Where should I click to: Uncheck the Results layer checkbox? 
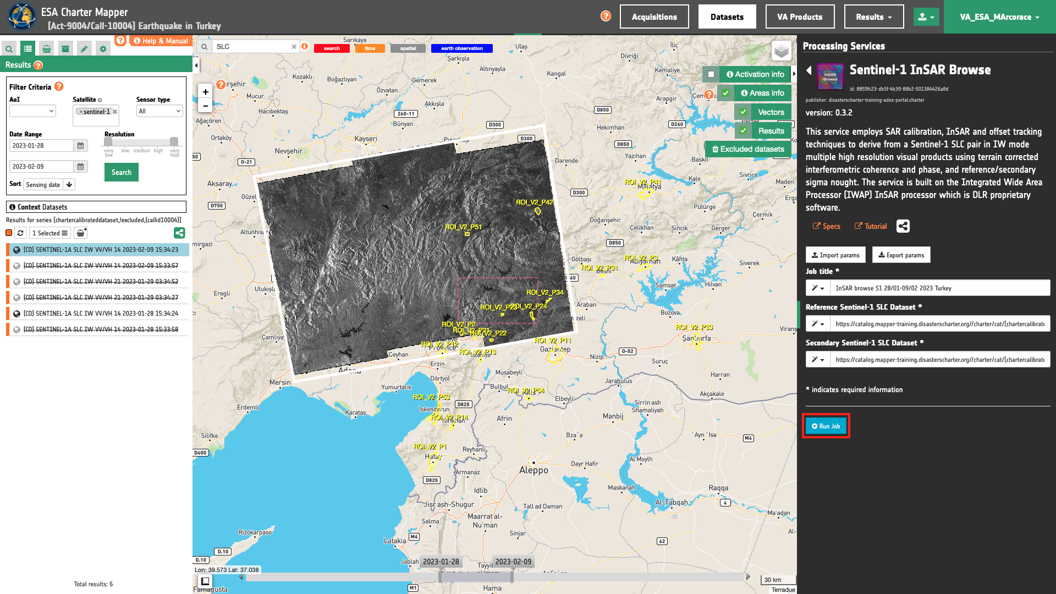pyautogui.click(x=743, y=131)
